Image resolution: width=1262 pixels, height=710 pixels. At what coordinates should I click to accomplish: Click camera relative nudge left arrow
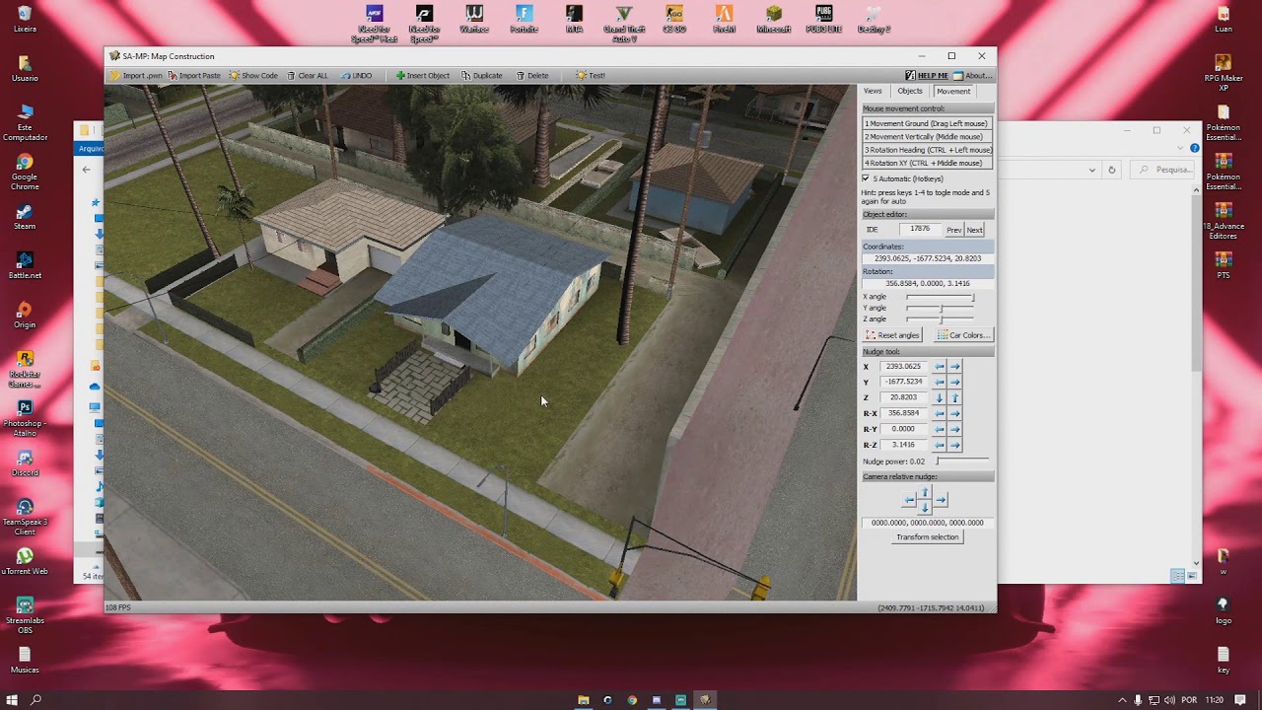click(x=910, y=500)
